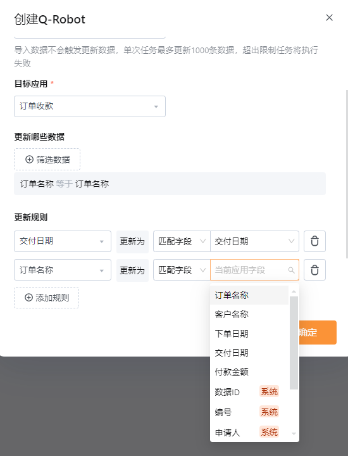
Task: Close the 创建Q-Robot dialog
Action: (x=329, y=18)
